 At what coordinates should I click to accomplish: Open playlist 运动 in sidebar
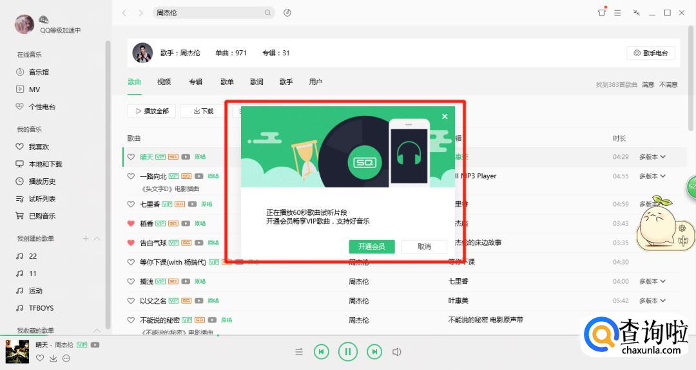coord(29,291)
